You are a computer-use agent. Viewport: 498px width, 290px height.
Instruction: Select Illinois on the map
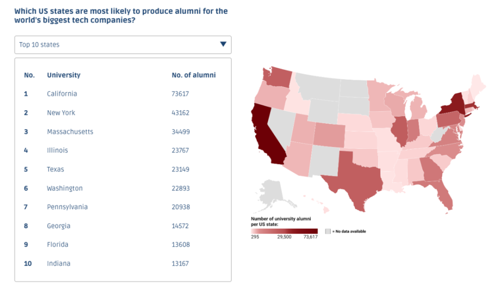(x=398, y=131)
